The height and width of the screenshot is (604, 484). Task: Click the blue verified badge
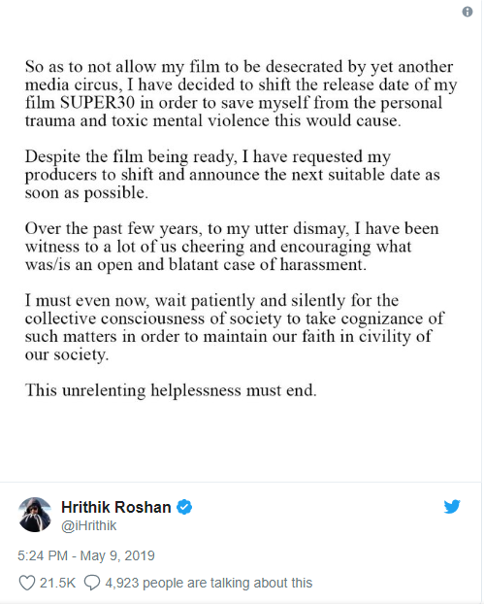coord(184,507)
